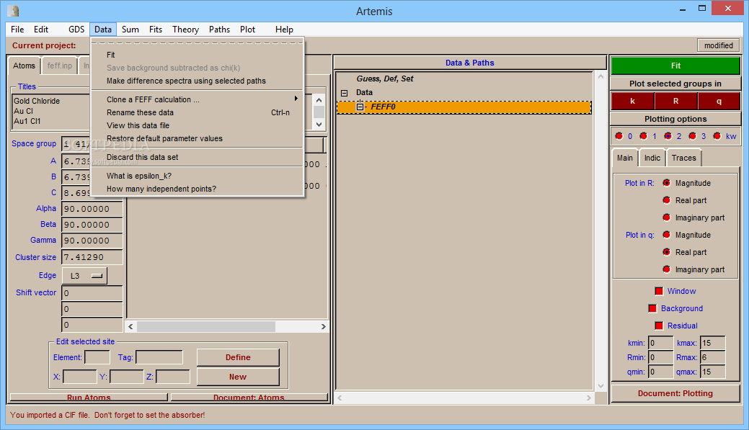Click the kmax input field
Viewport: 749px width, 430px height.
point(712,343)
